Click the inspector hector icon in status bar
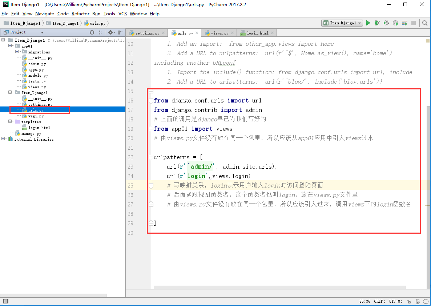 (418, 302)
